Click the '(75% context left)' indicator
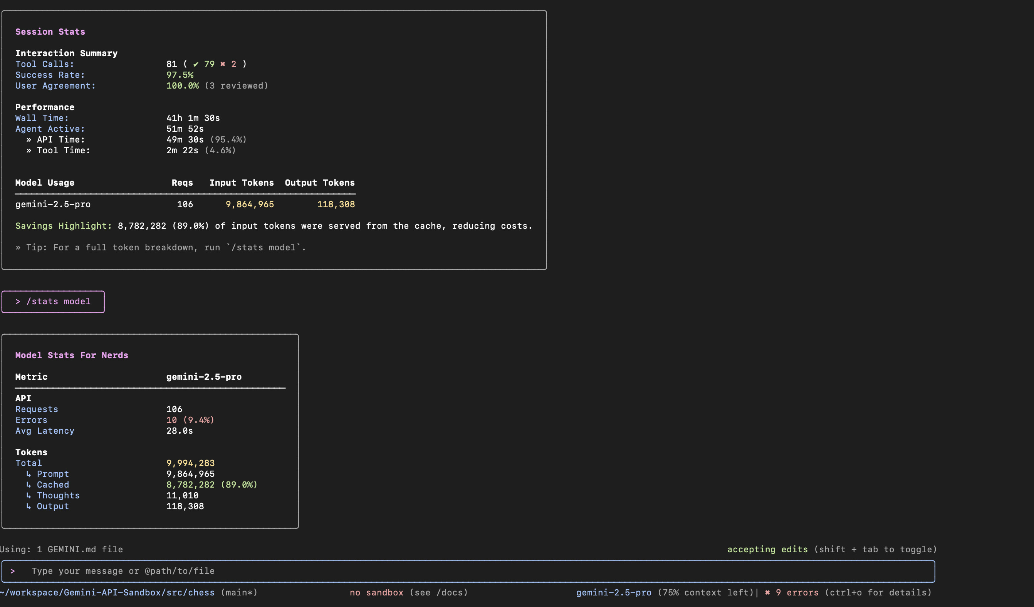Image resolution: width=1034 pixels, height=607 pixels. (705, 593)
